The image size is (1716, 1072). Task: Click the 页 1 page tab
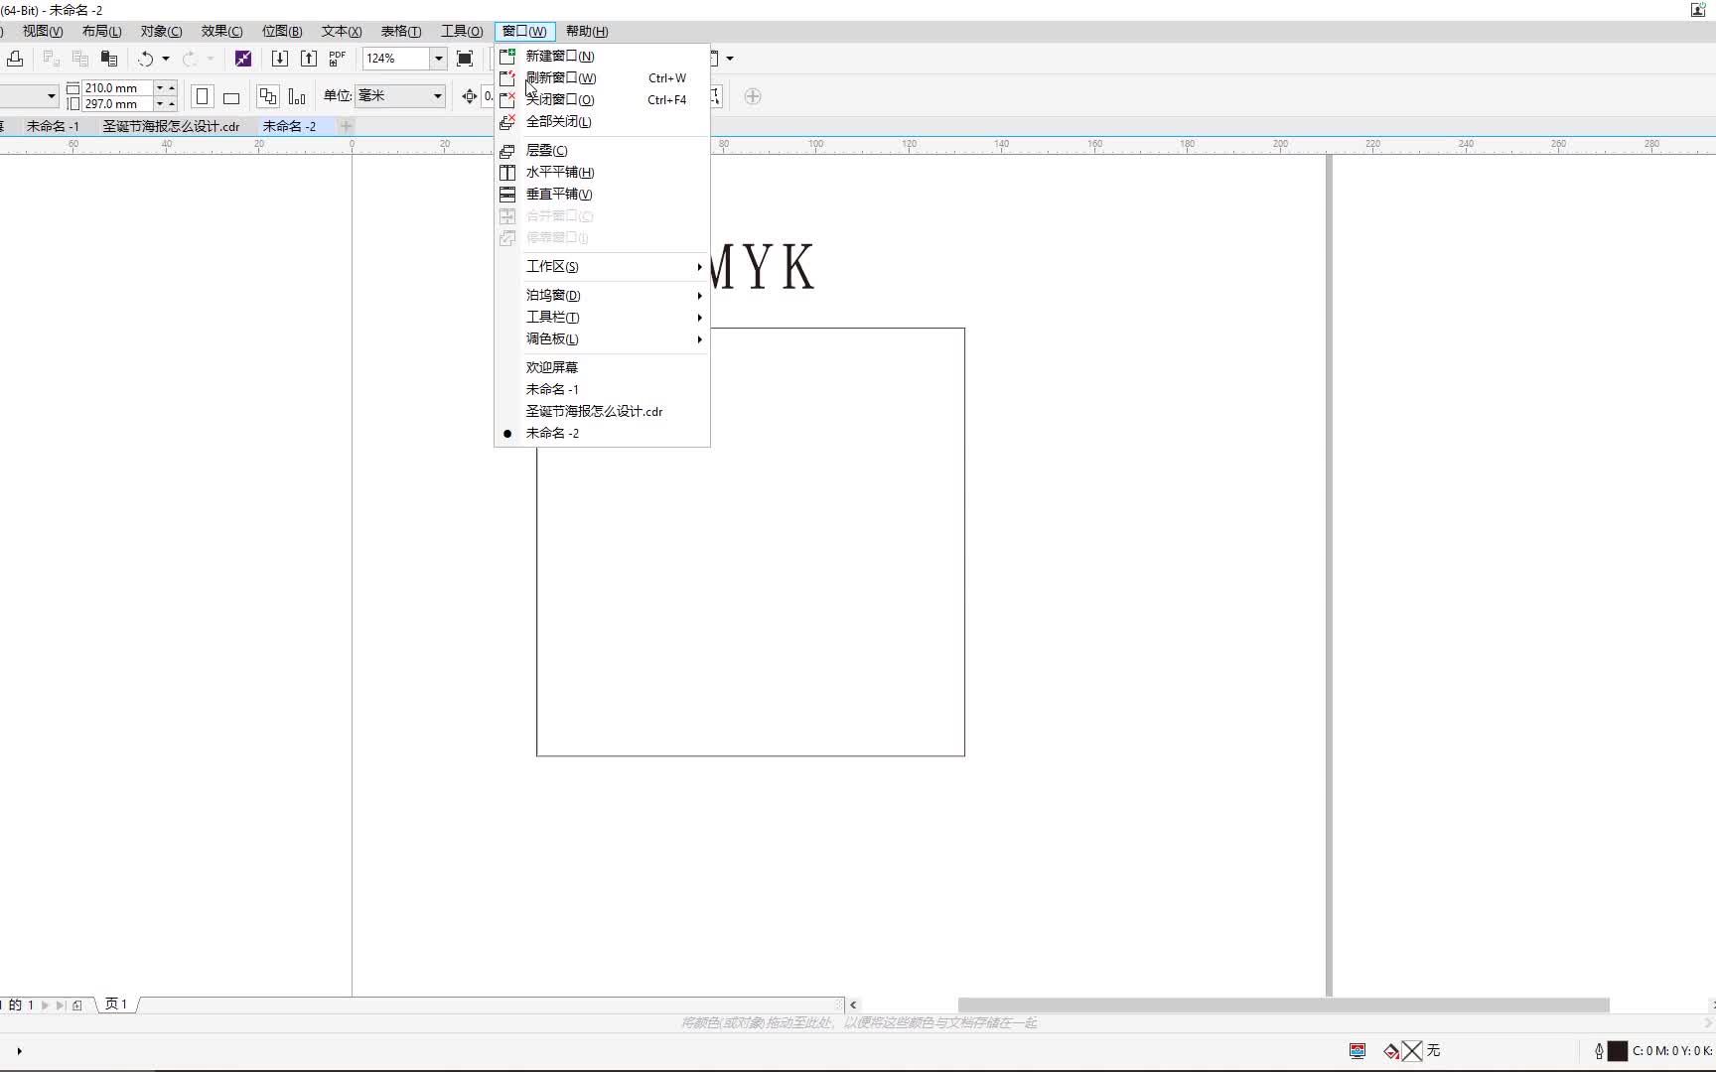tap(116, 1005)
